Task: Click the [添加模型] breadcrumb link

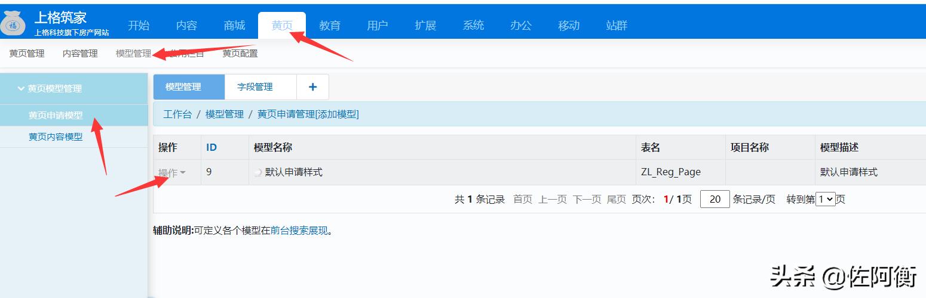Action: [x=337, y=114]
